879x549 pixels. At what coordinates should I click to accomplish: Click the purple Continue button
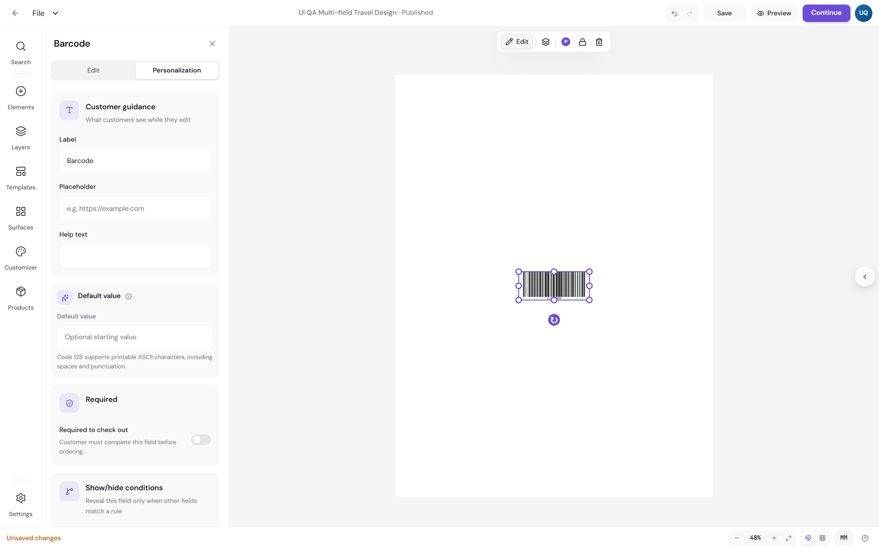[826, 13]
